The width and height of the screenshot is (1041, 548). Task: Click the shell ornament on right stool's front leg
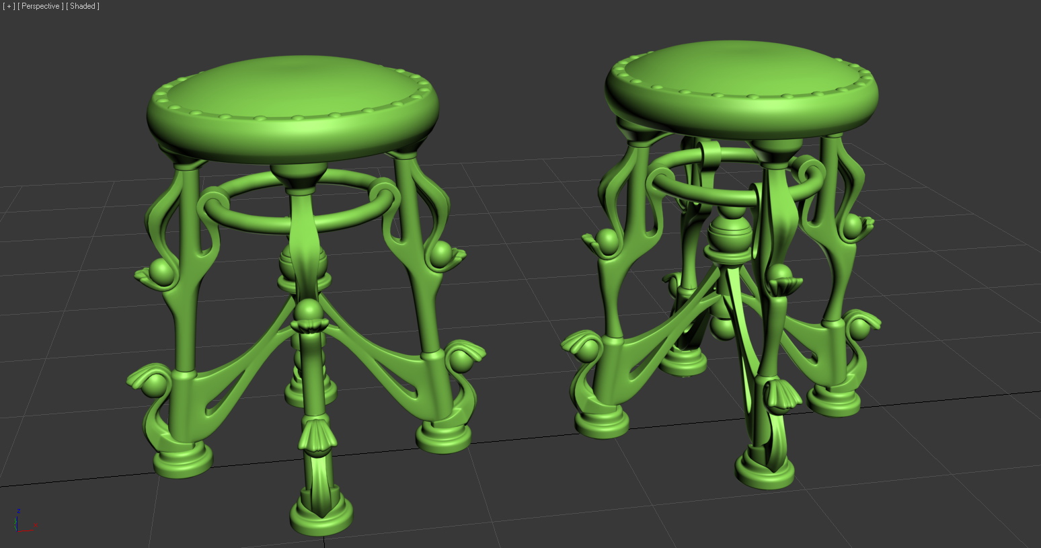tap(780, 397)
